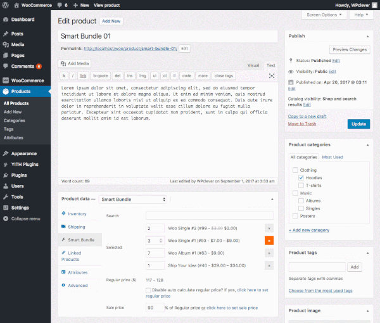Remove Woo Single #1 with orange X
This screenshot has width=380, height=323.
pos(269,241)
